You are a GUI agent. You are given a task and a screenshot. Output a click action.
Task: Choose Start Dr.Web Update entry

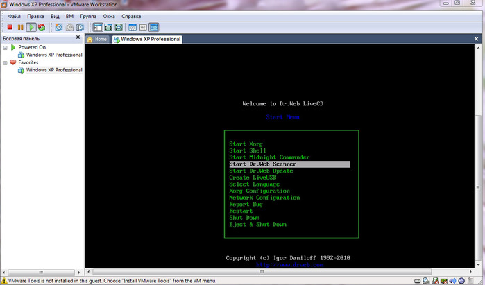point(261,171)
